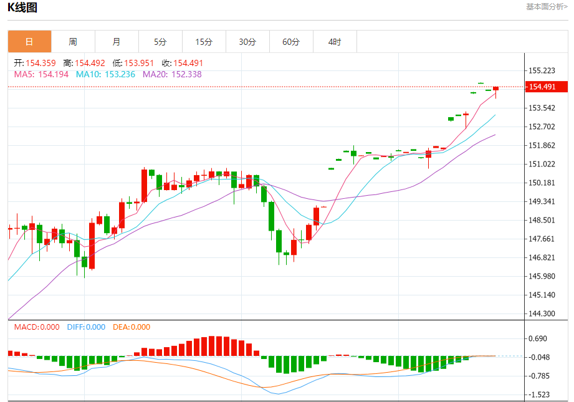Show the 5分 five-minute chart
Image resolution: width=574 pixels, height=402 pixels.
point(160,42)
